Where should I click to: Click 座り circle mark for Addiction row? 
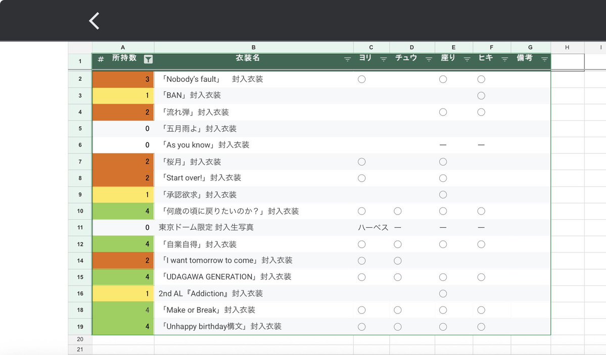point(443,293)
